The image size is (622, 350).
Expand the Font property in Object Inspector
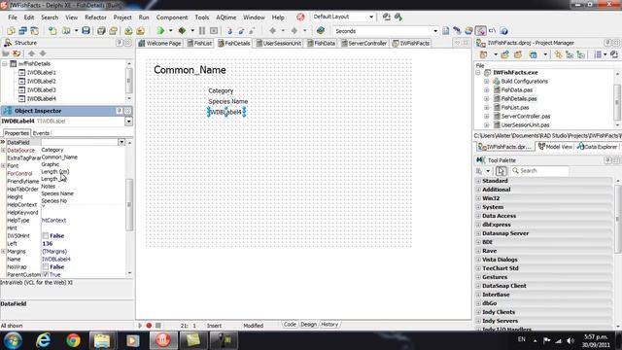tap(3, 166)
